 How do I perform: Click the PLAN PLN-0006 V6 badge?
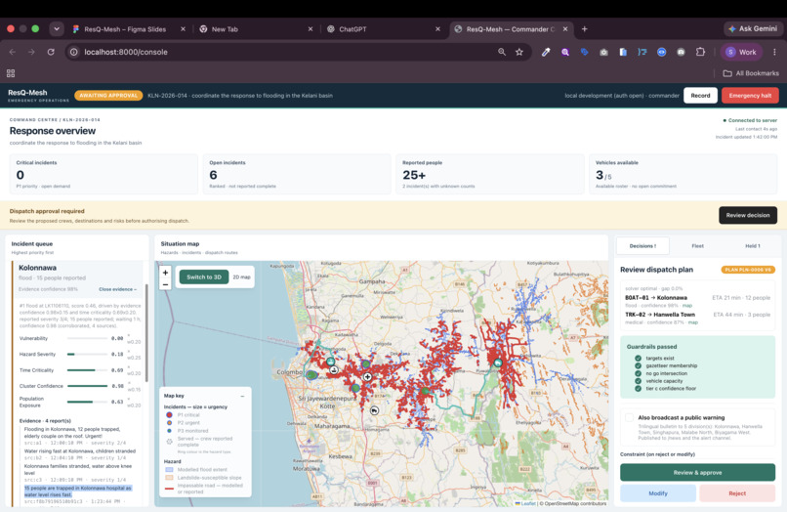[x=748, y=270]
